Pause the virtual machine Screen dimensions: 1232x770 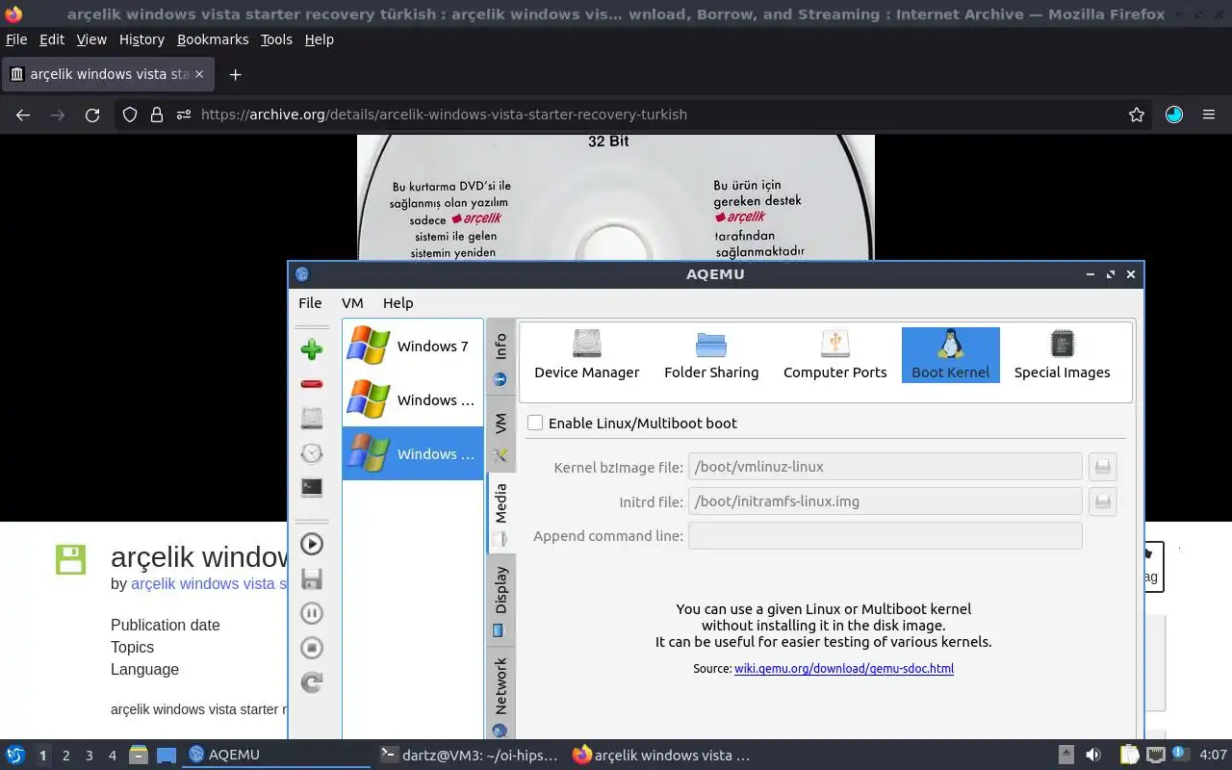tap(311, 613)
